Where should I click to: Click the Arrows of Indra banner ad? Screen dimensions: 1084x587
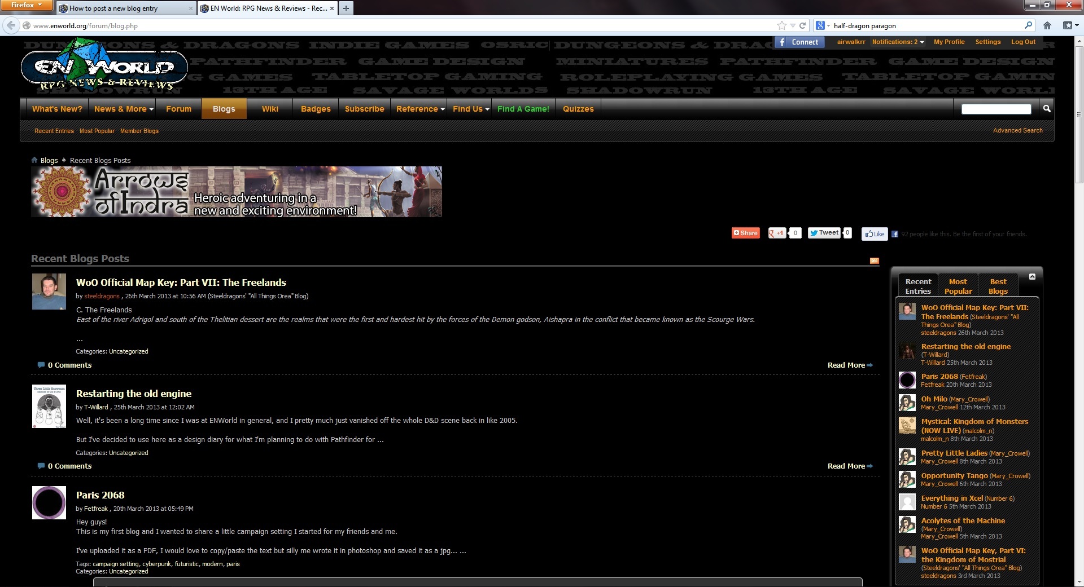(x=237, y=192)
